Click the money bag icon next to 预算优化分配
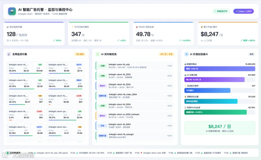 point(185,97)
